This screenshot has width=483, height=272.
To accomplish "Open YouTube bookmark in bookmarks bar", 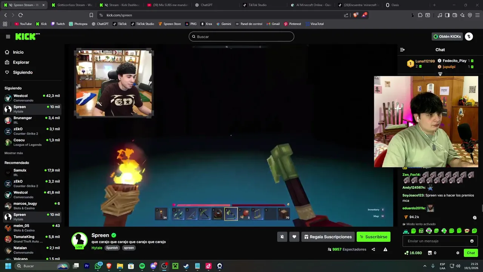I will click(23, 24).
